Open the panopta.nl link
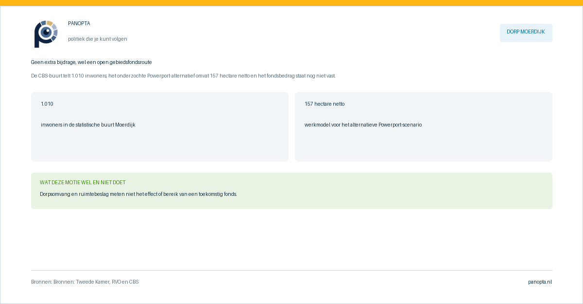Image resolution: width=583 pixels, height=304 pixels. tap(540, 282)
